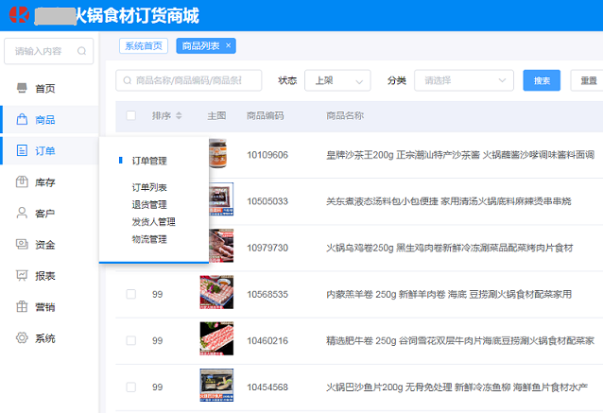Image resolution: width=603 pixels, height=413 pixels.
Task: Open the 报表 reports chart icon
Action: 23,275
